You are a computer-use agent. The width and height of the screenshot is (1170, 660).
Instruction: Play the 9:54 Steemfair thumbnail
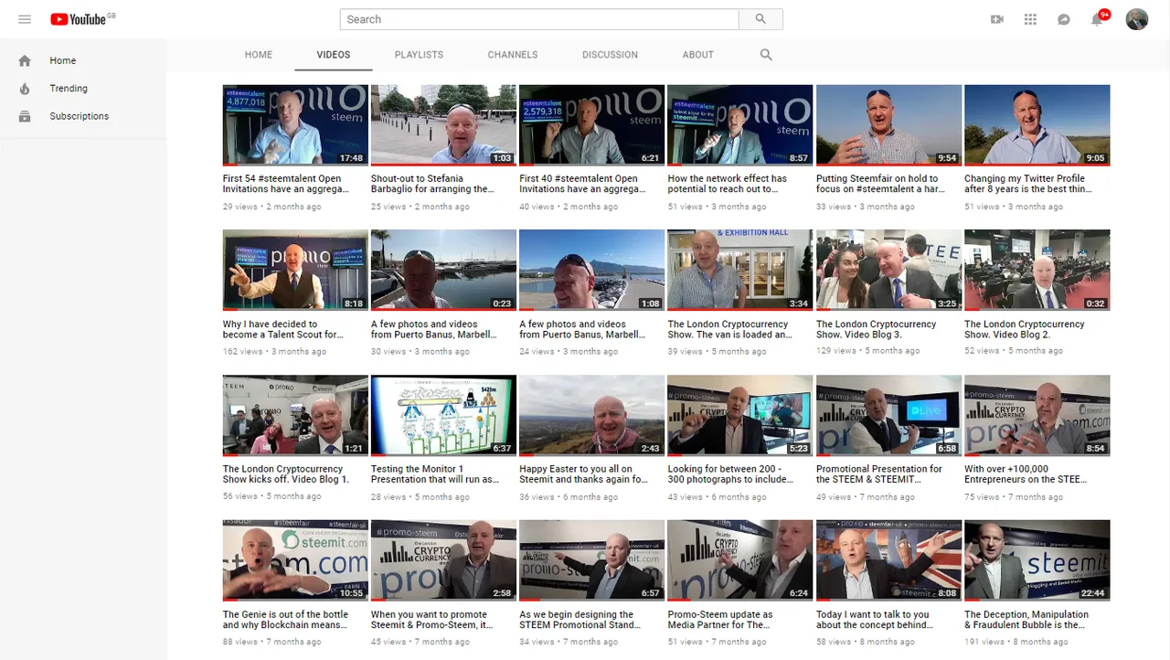click(888, 125)
